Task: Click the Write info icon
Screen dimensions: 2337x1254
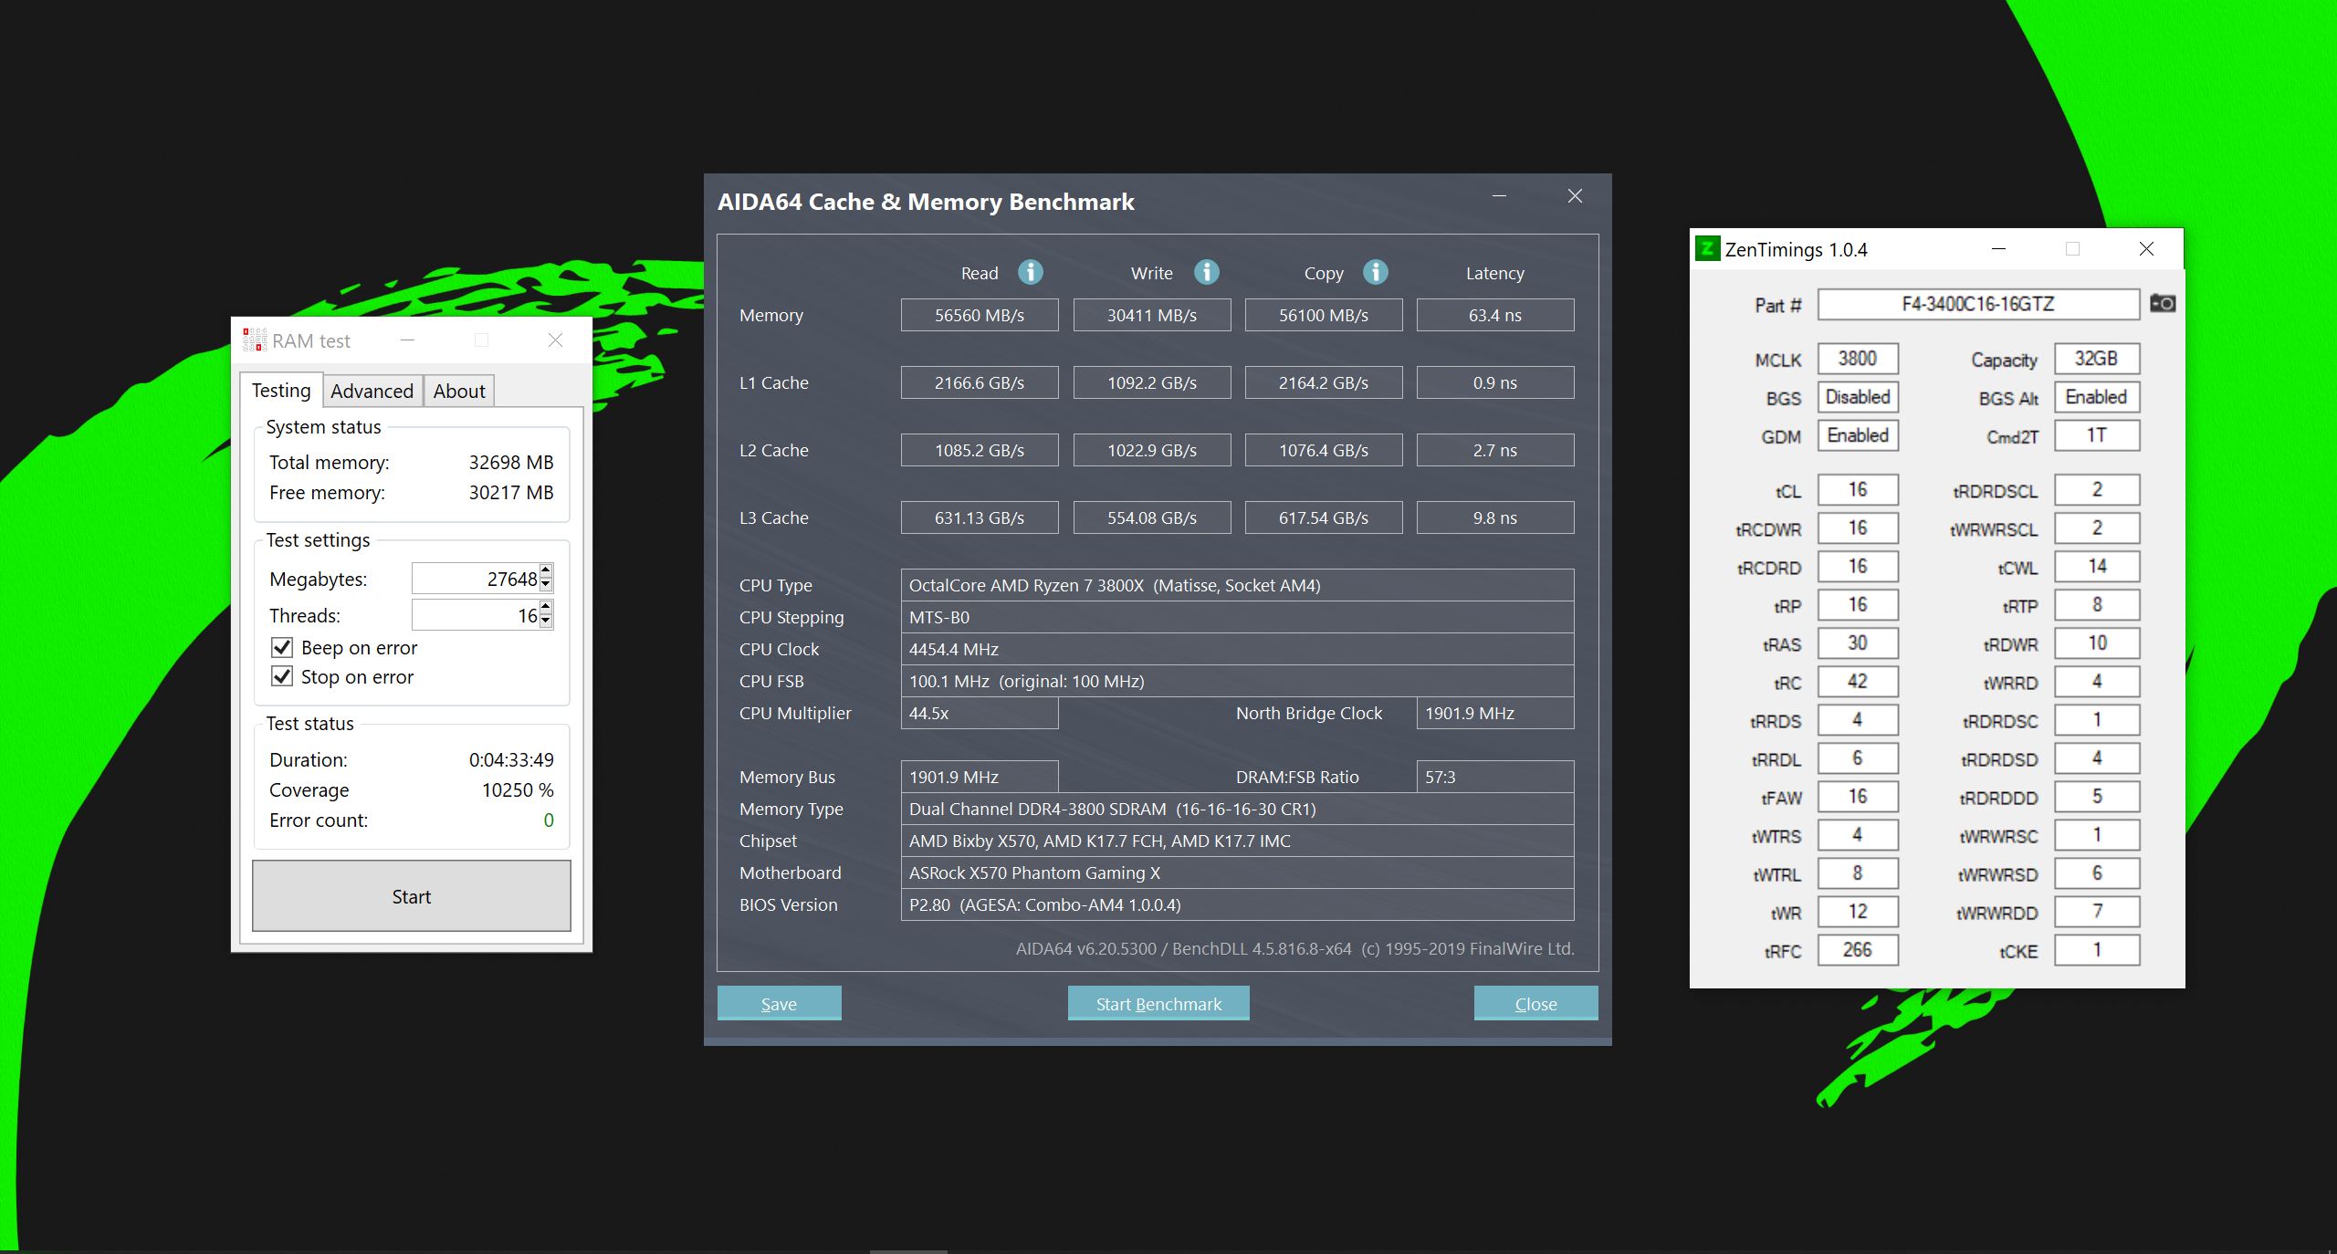Action: tap(1207, 272)
